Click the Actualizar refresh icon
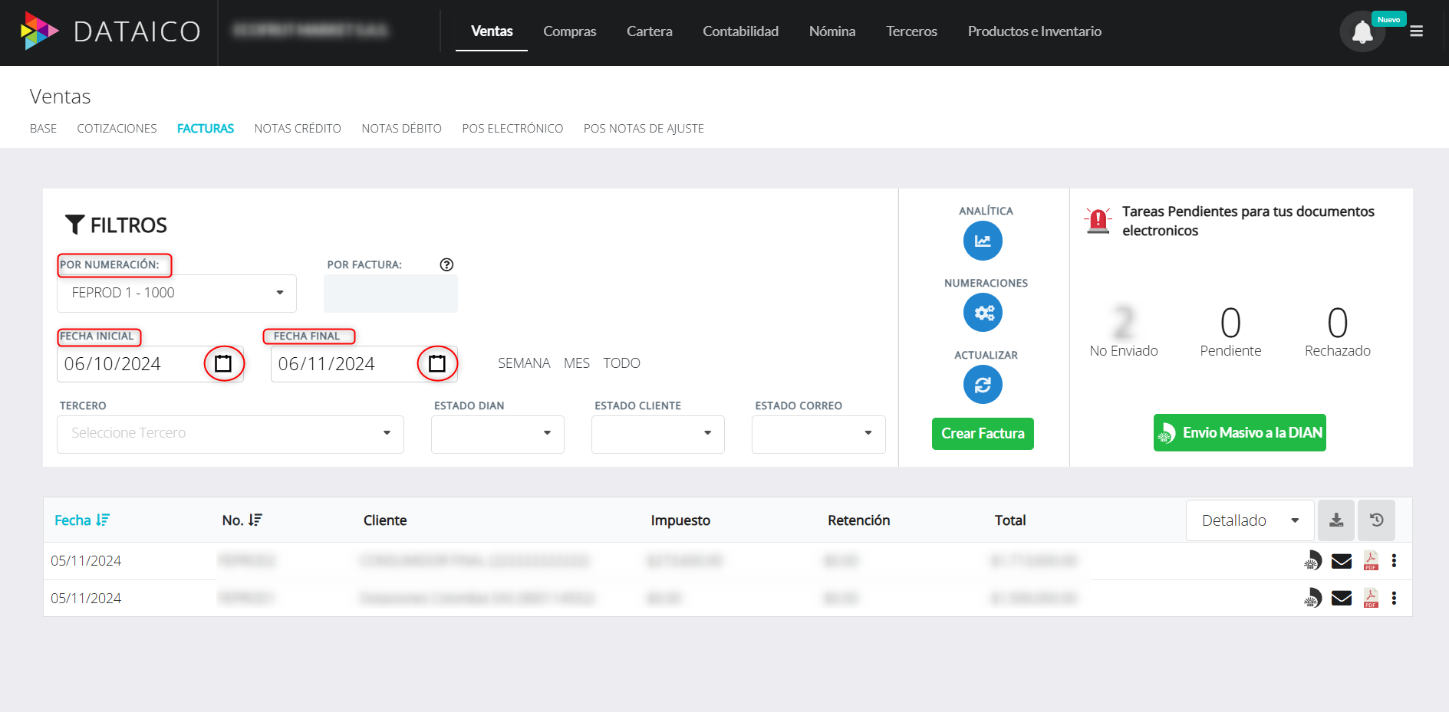The width and height of the screenshot is (1449, 712). 983,385
